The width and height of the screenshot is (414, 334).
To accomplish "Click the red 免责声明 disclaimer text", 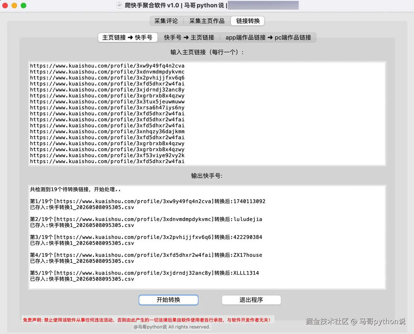I will [147, 320].
